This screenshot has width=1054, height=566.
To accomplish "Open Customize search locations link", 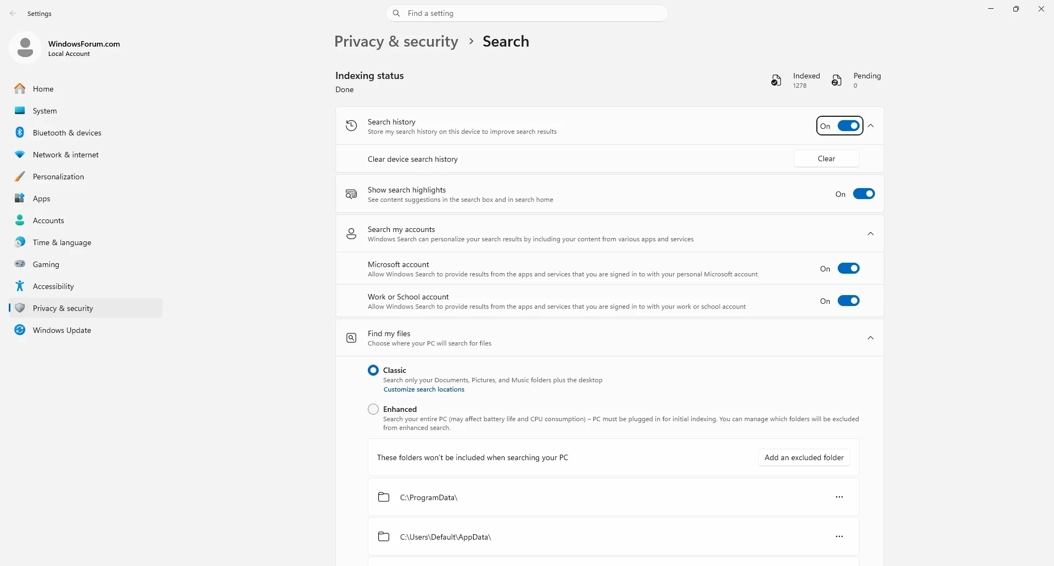I will point(424,389).
